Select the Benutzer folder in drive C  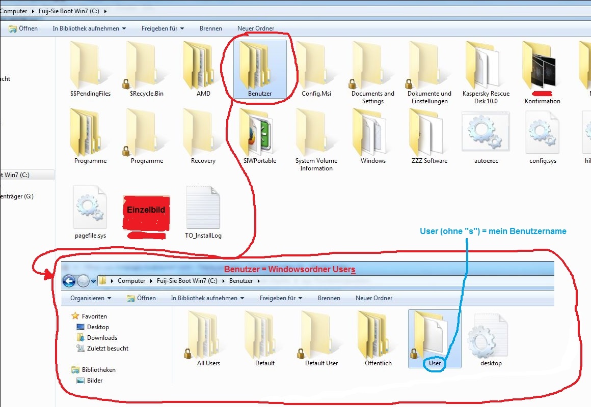[260, 69]
